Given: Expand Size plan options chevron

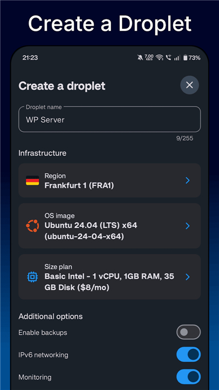Looking at the screenshot, I should point(188,277).
